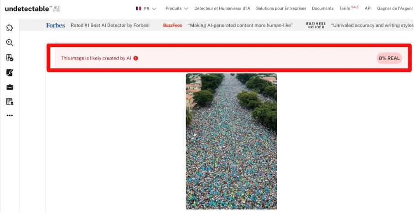Click the red warning info icon
The height and width of the screenshot is (213, 414).
coord(136,58)
